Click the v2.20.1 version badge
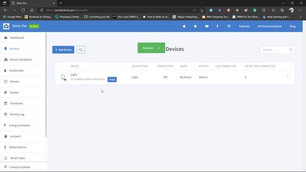 click(34, 26)
